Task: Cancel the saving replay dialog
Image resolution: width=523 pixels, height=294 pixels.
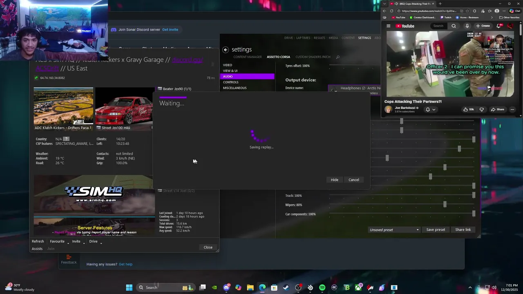Action: point(353,180)
